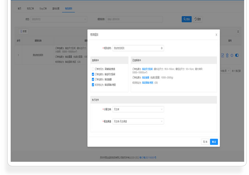Click the clear icon in 规则名称 dialog field

[162, 48]
